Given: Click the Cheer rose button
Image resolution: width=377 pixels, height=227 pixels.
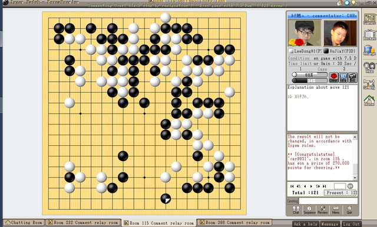Looking at the screenshot, I should pos(333,78).
